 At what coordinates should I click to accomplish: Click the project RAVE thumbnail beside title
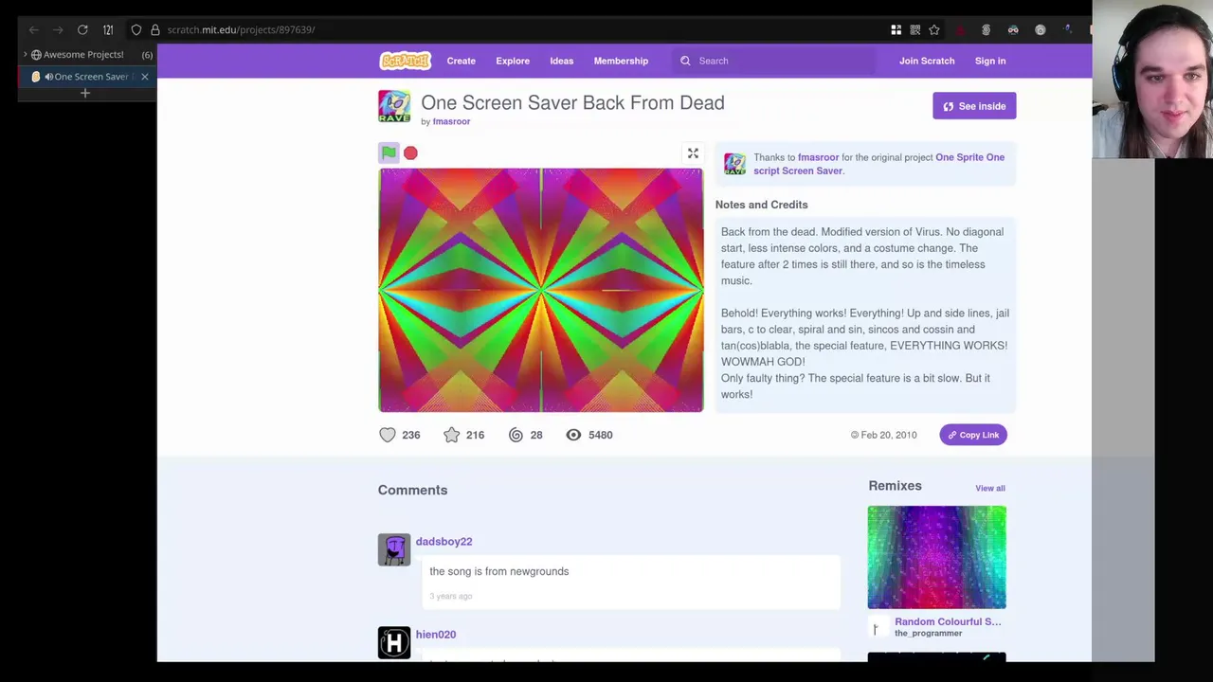394,106
